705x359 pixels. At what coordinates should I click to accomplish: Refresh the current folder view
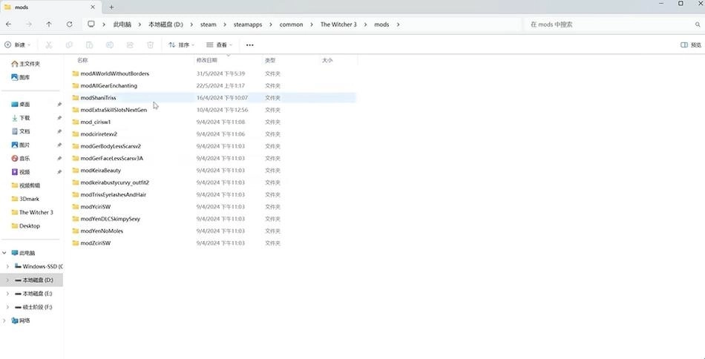[x=69, y=24]
